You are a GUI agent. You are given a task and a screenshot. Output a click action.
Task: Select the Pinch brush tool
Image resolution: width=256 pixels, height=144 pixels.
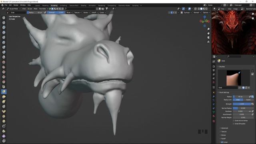[4, 87]
